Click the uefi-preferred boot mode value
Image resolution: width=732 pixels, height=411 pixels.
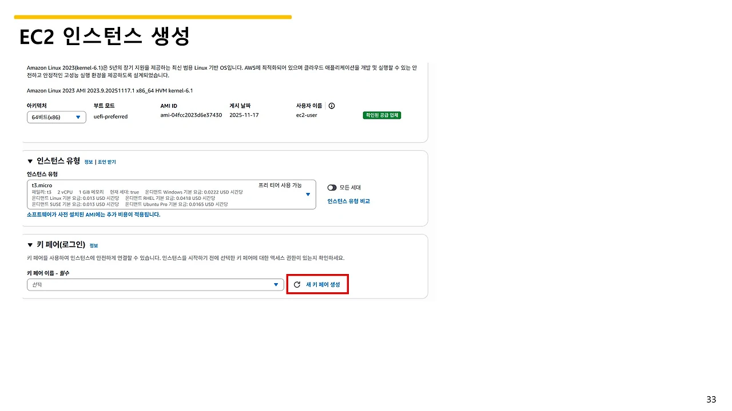111,116
